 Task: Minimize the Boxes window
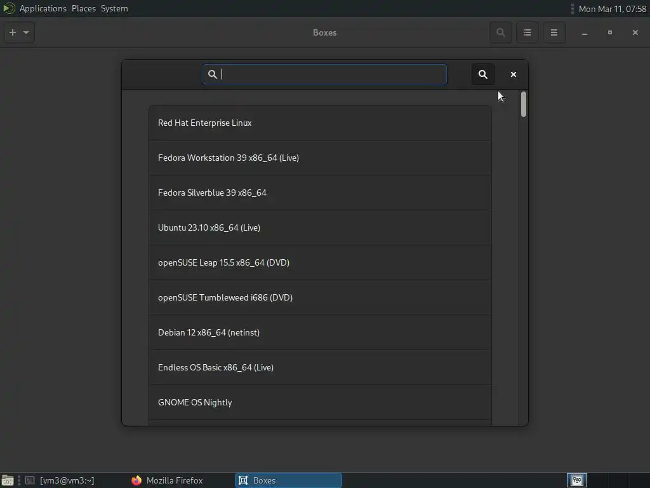[585, 33]
